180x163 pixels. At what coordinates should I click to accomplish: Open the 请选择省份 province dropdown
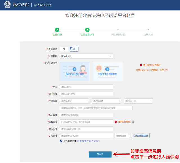pyautogui.click(x=74, y=101)
